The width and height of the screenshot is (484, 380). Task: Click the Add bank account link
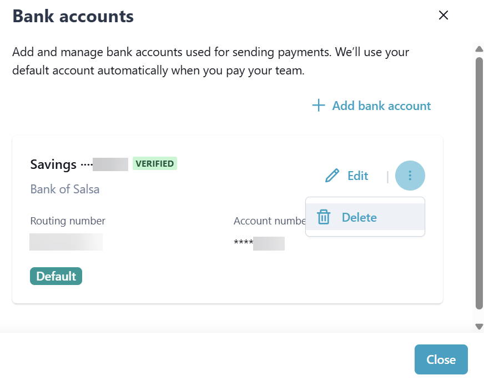[x=381, y=106]
